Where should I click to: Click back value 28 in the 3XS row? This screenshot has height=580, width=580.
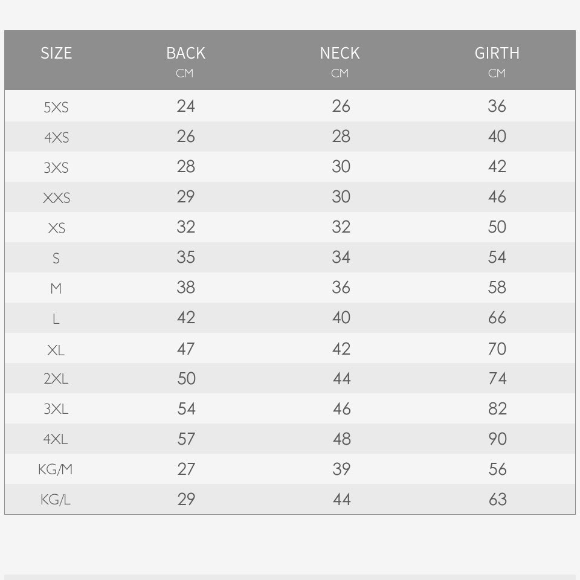click(x=186, y=167)
